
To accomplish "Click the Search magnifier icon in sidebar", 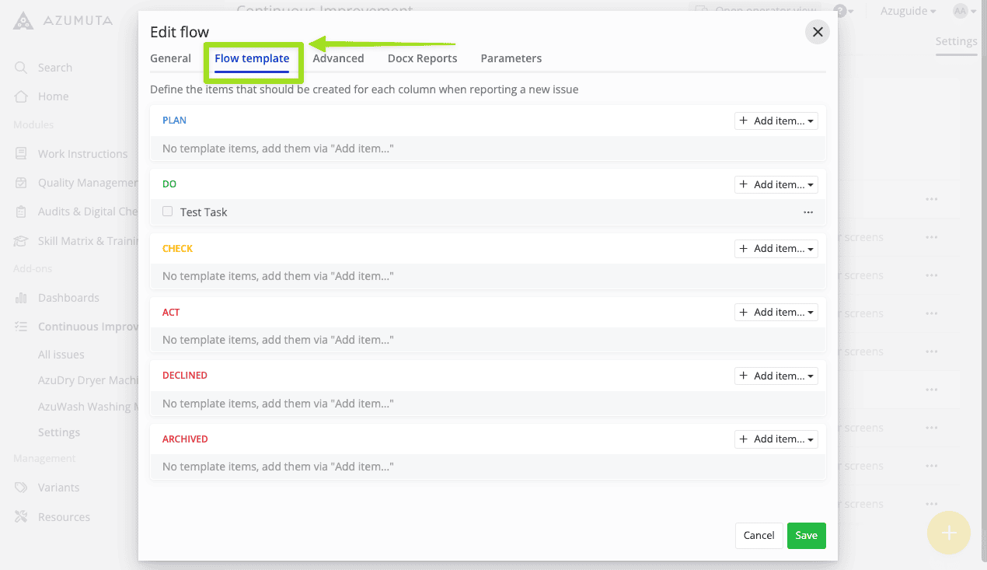I will [x=21, y=68].
